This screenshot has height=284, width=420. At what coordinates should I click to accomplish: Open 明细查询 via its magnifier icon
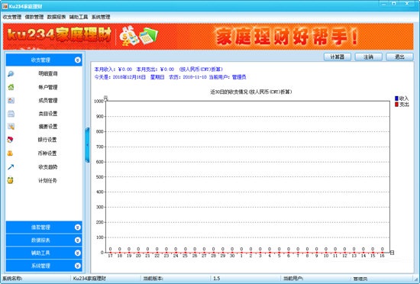tap(11, 73)
